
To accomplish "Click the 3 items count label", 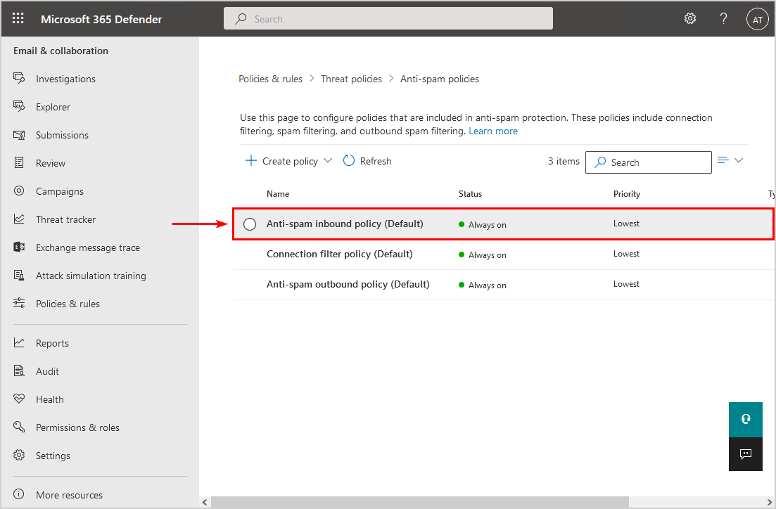I will (x=564, y=161).
